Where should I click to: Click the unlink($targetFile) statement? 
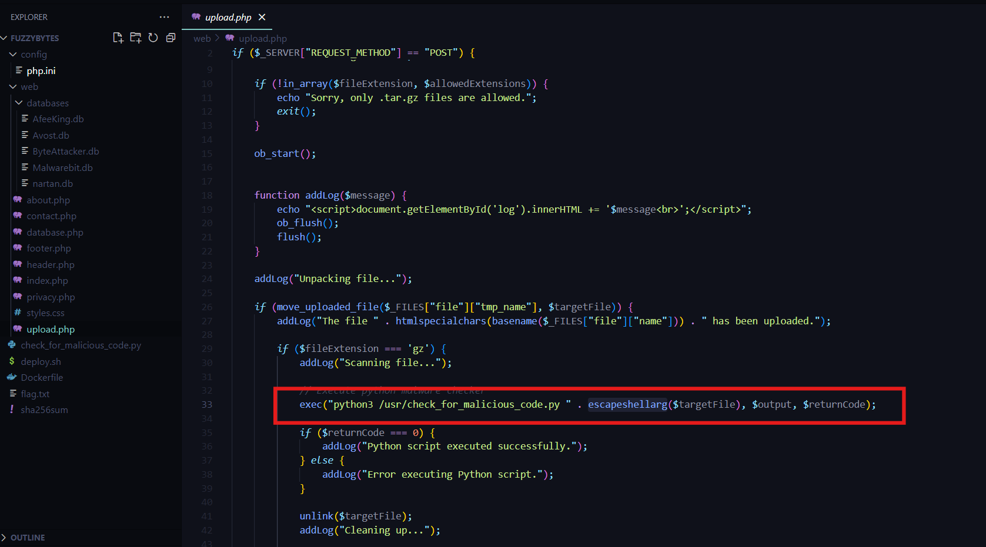(356, 516)
